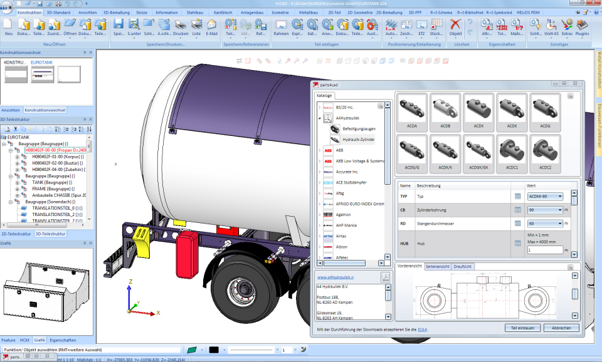This screenshot has width=602, height=362.
Task: Click the Rahmen icon in the ribbon
Action: pyautogui.click(x=281, y=25)
